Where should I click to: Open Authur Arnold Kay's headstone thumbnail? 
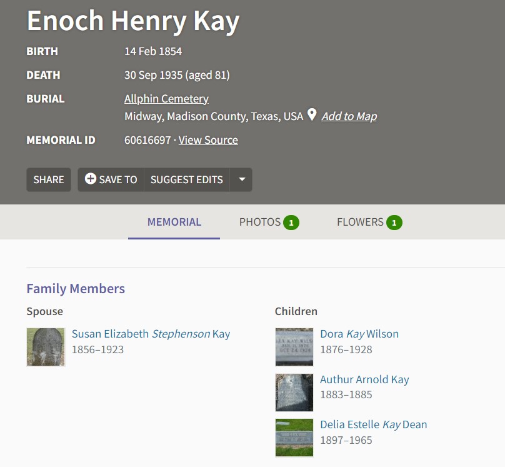click(294, 392)
